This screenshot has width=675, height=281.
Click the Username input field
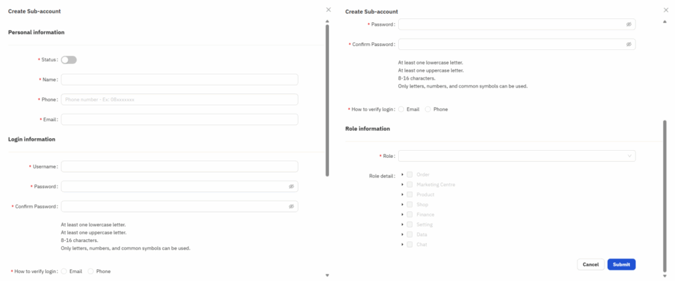(x=179, y=166)
